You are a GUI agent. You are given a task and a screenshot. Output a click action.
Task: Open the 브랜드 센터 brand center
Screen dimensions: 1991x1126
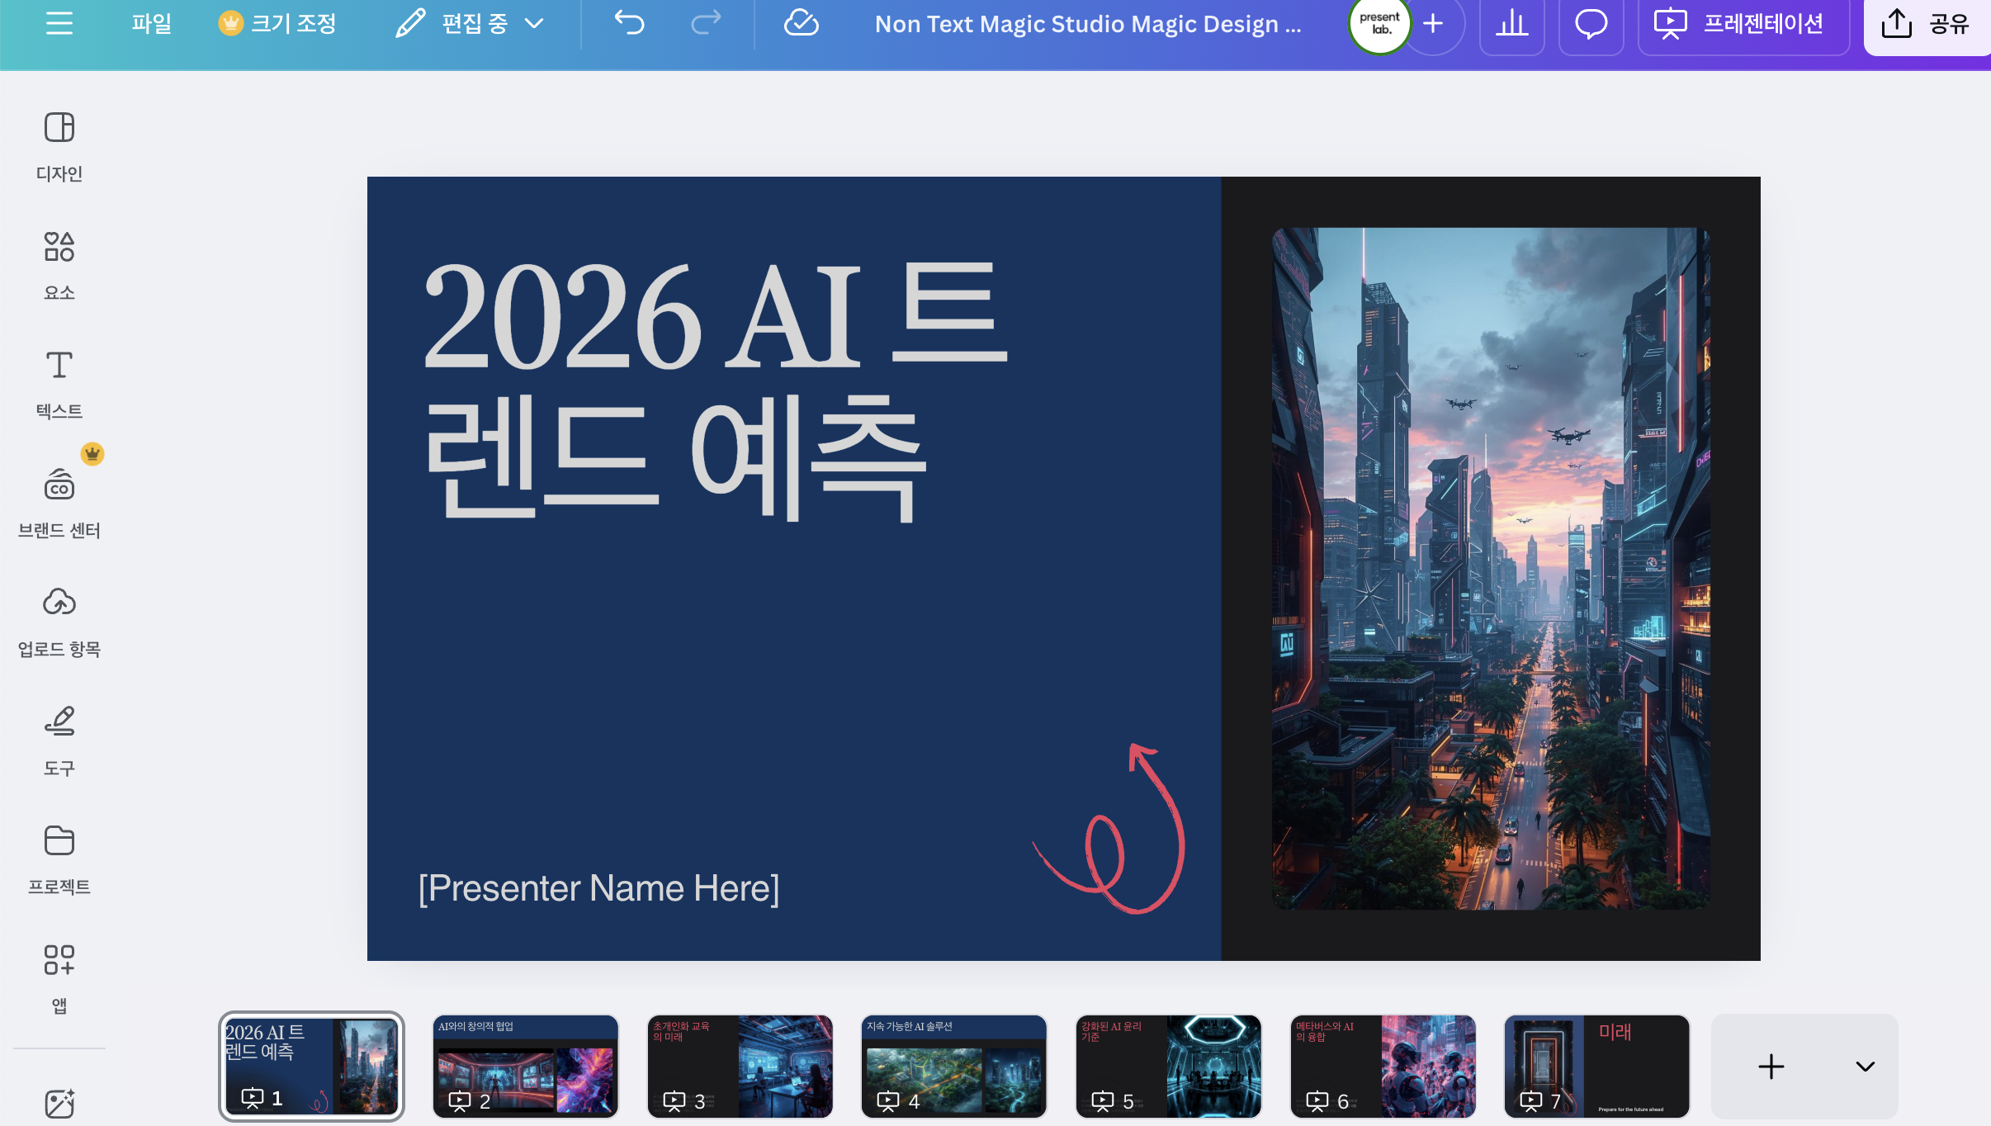59,503
